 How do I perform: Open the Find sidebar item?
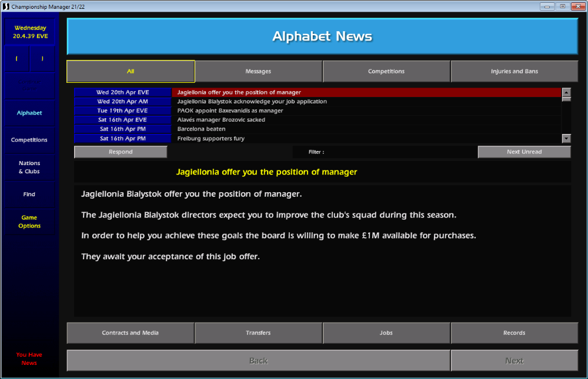29,194
